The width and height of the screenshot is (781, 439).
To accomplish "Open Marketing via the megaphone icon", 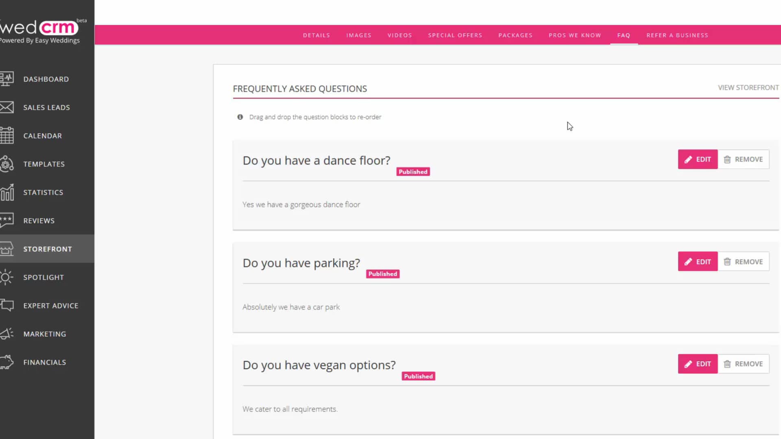I will pyautogui.click(x=8, y=334).
